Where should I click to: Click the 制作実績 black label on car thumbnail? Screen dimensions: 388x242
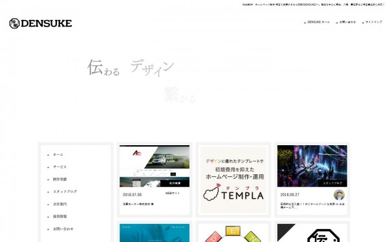tap(175, 183)
